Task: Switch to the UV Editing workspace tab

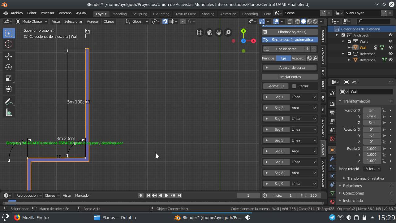Action: (x=161, y=14)
